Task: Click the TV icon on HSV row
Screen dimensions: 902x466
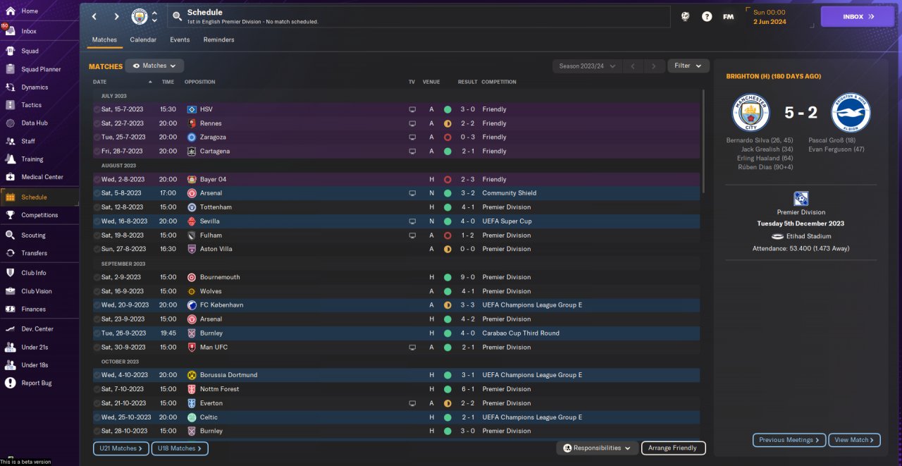Action: tap(412, 109)
